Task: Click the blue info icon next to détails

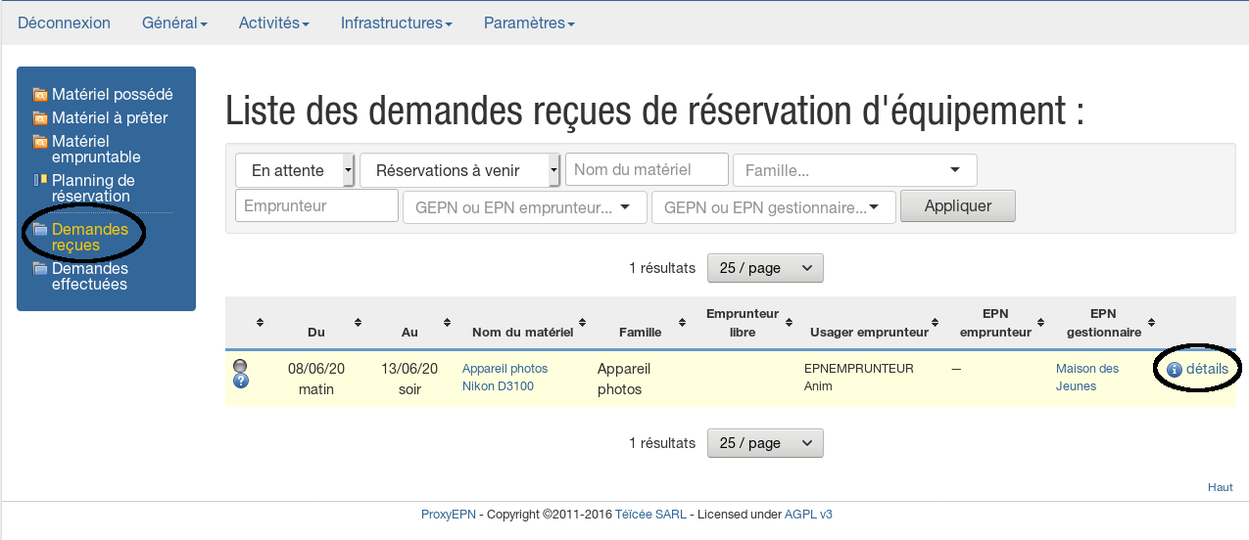Action: pyautogui.click(x=1175, y=370)
